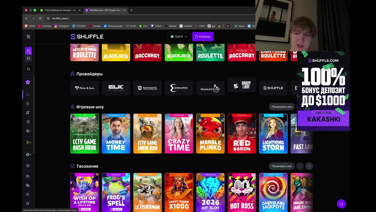
Task: Click the orange coin icon in sidebar
Action: (x=28, y=143)
